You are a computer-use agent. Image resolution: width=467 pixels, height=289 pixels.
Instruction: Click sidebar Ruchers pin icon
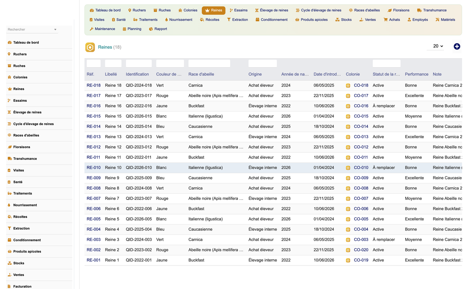[9, 54]
